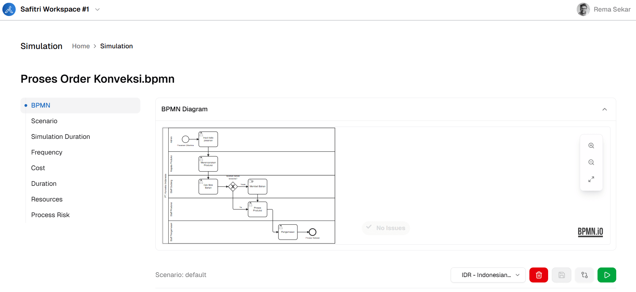Image resolution: width=636 pixels, height=292 pixels.
Task: Delete scenario with red trash button
Action: click(x=539, y=275)
